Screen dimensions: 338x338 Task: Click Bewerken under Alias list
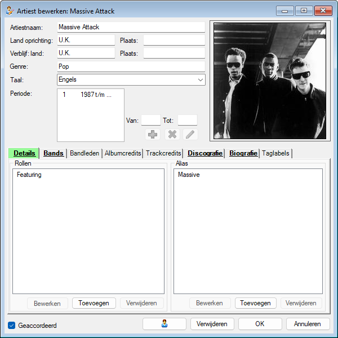(x=210, y=303)
